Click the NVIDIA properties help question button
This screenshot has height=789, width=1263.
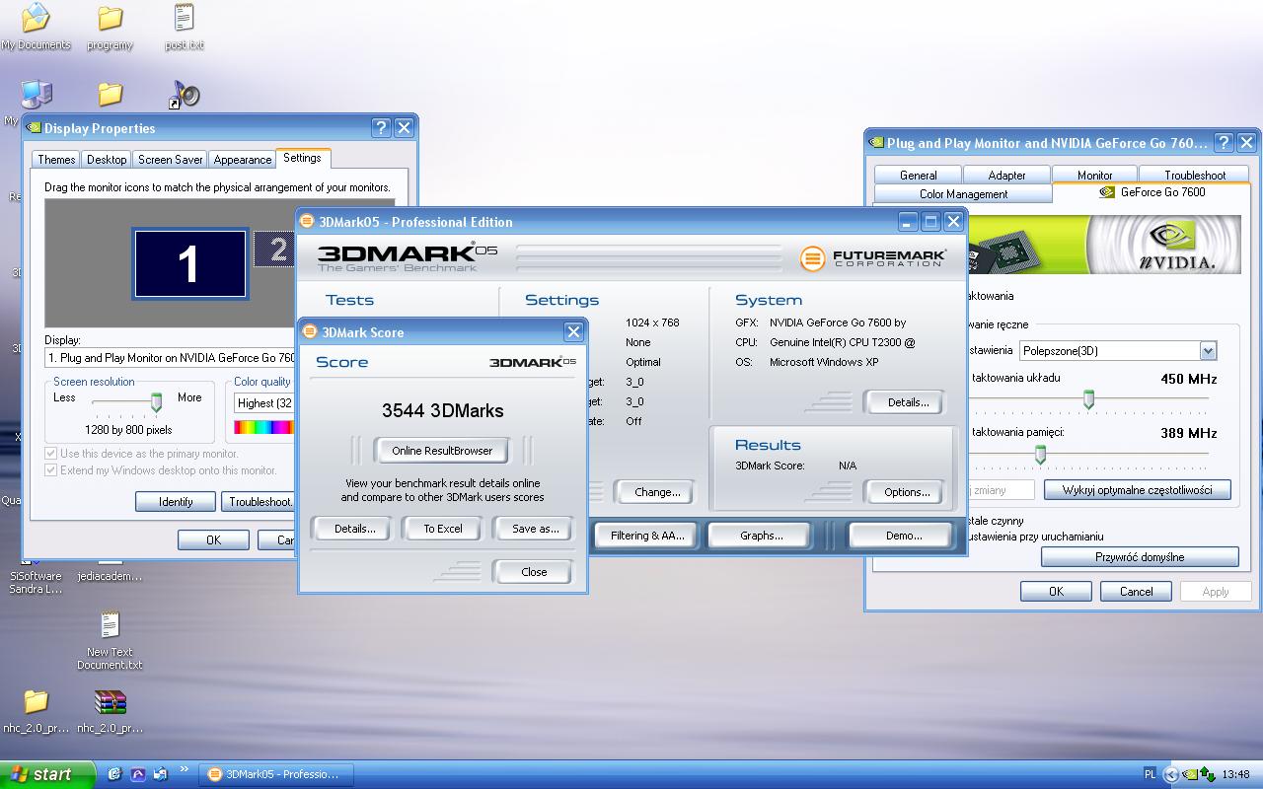click(x=1224, y=143)
